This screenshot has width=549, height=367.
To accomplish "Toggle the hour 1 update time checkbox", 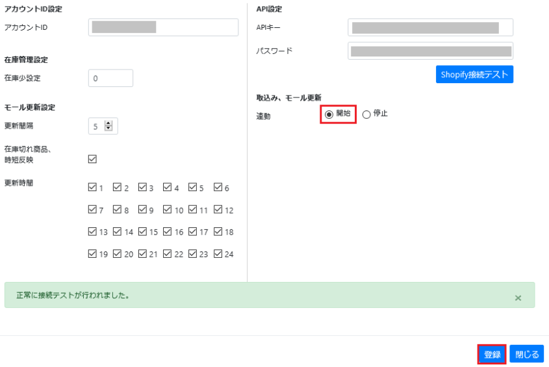I will [92, 187].
